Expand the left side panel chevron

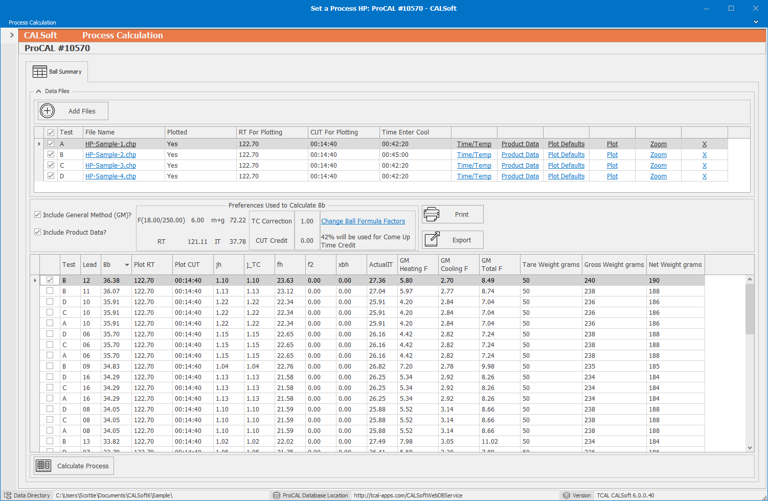coord(12,35)
